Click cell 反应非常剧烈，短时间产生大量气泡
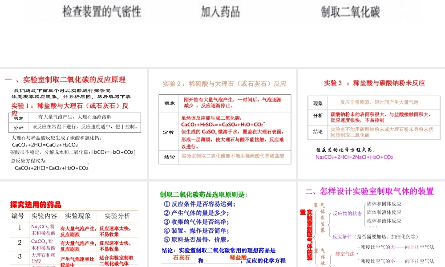 click(379, 102)
